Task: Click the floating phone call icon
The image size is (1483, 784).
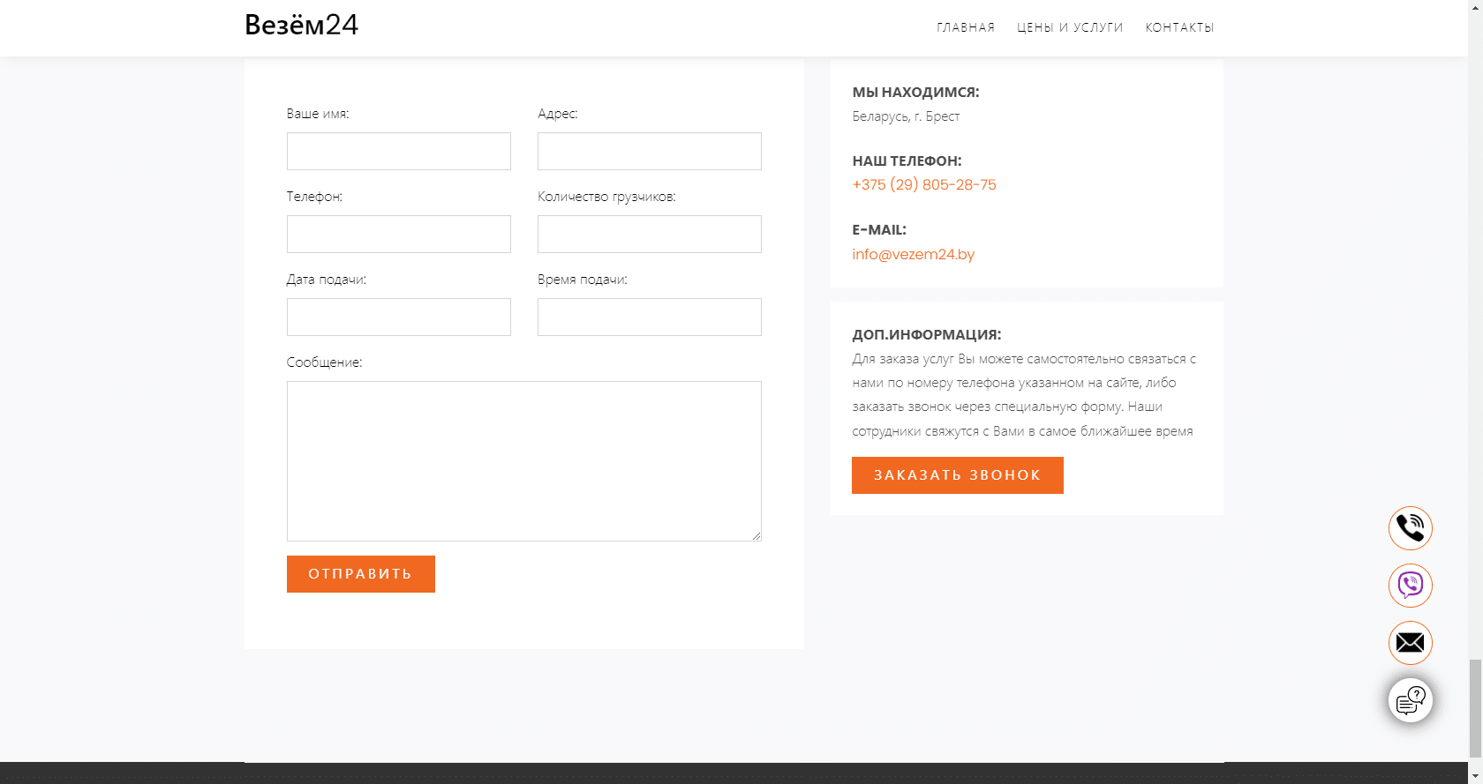Action: click(1411, 528)
